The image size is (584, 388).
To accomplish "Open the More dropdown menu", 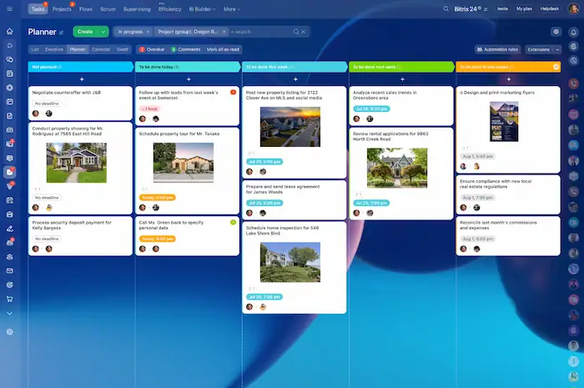I will [232, 9].
